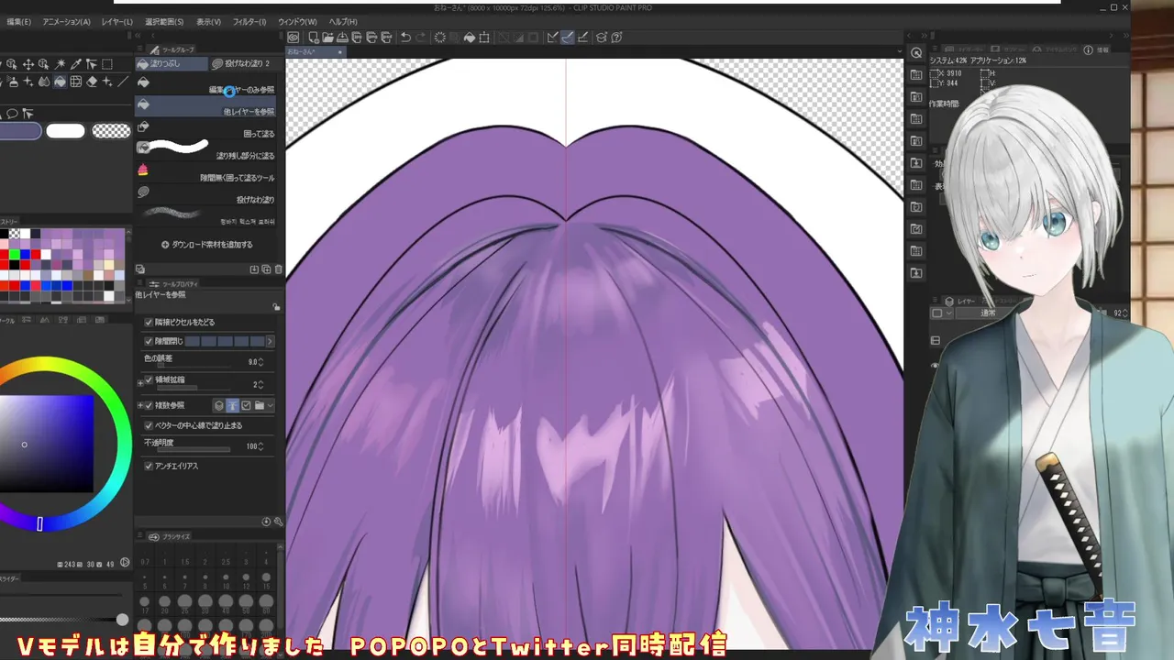Image resolution: width=1174 pixels, height=660 pixels.
Task: Select the Fill bucket tool icon
Action: 60,82
